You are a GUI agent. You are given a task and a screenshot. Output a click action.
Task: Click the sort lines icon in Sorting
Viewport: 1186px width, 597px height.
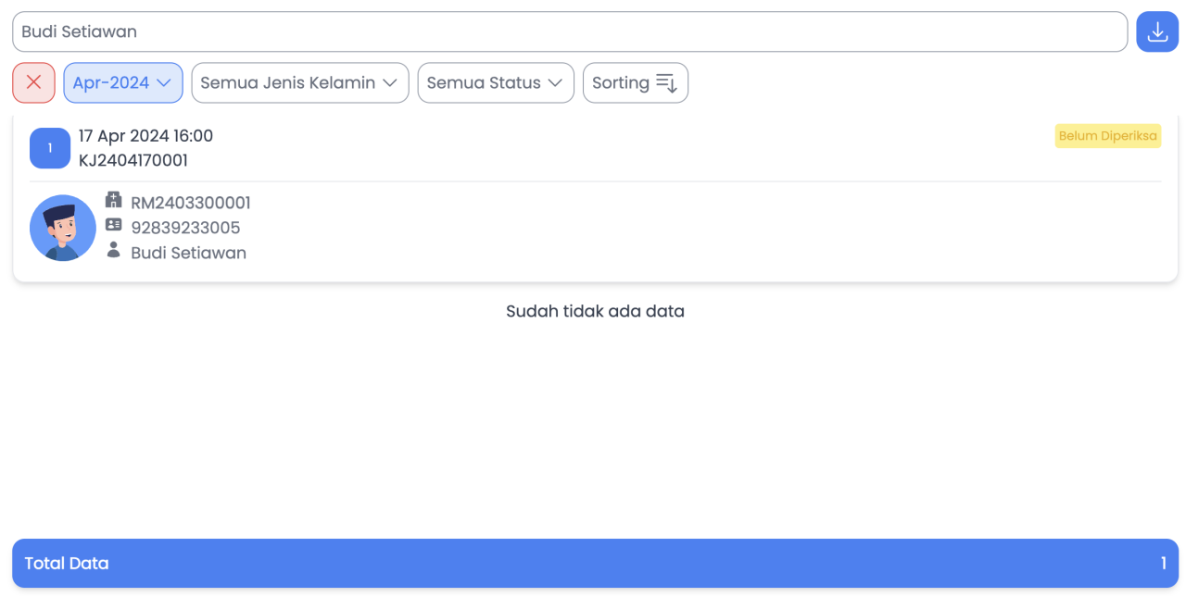666,82
